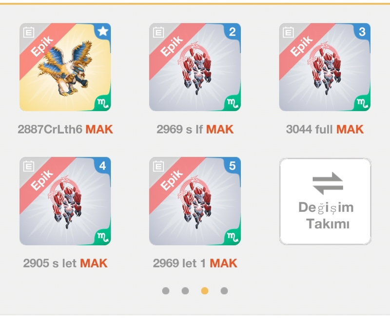The width and height of the screenshot is (390, 320).
Task: Tap the Epik ribbon on card 4
Action: coord(42,181)
